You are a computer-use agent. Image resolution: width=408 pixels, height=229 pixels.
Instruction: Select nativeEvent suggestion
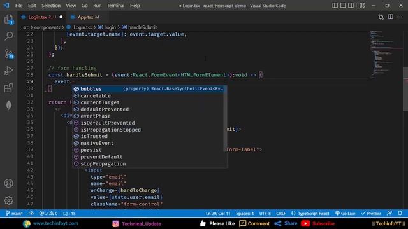coord(148,143)
